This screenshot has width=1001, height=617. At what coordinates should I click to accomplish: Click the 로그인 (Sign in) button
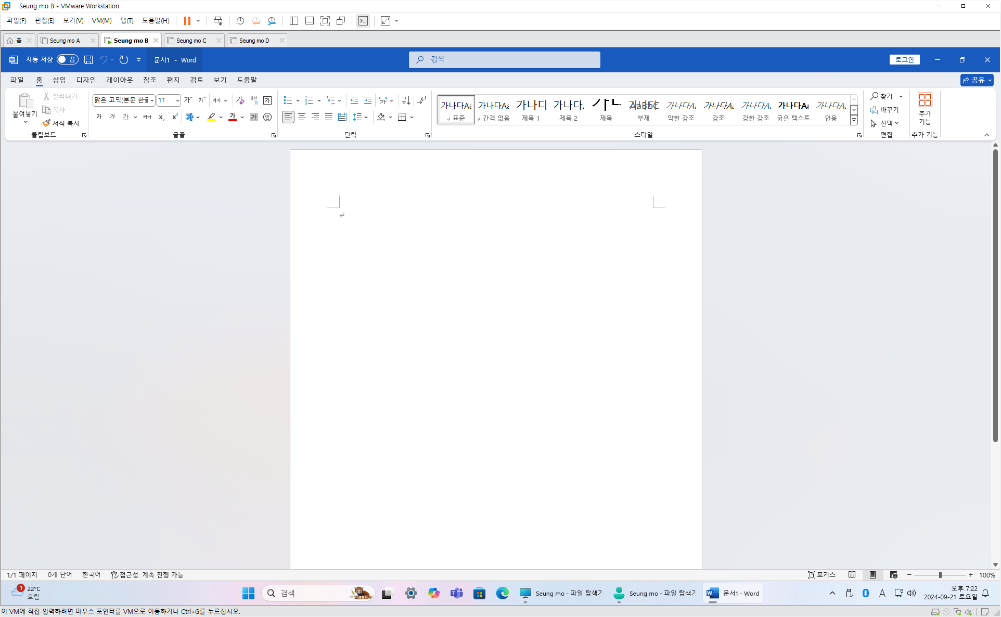pos(904,60)
